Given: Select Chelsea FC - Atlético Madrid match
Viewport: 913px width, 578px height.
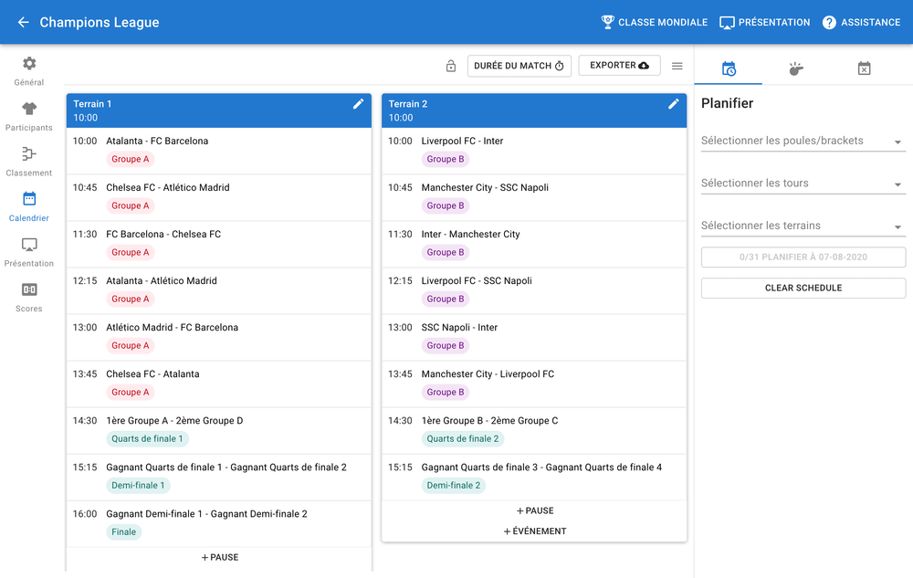Looking at the screenshot, I should (219, 198).
